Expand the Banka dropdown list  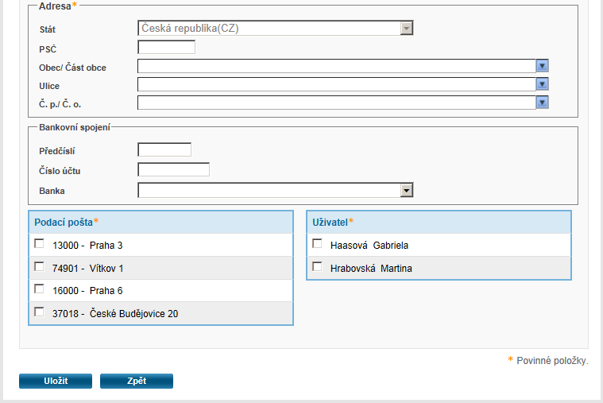(x=407, y=191)
